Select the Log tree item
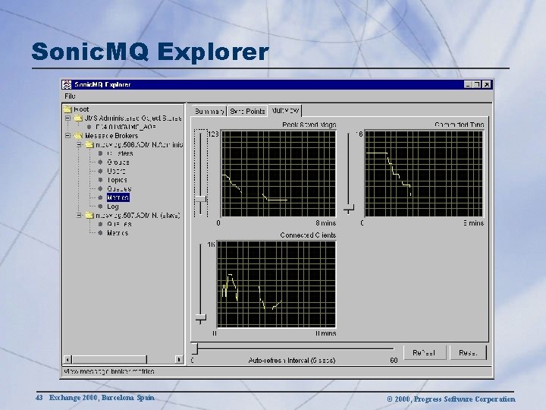Image resolution: width=546 pixels, height=410 pixels. [113, 207]
